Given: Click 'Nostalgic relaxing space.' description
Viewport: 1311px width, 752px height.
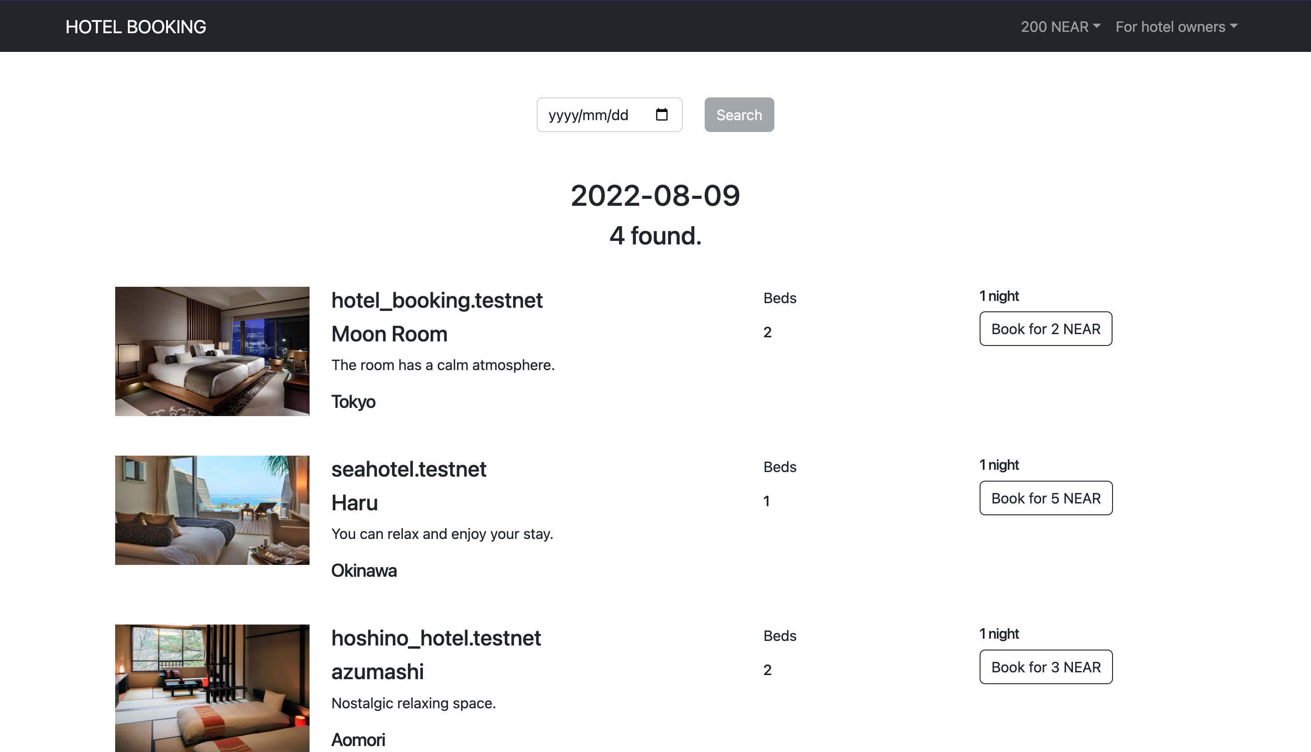Looking at the screenshot, I should click(414, 703).
